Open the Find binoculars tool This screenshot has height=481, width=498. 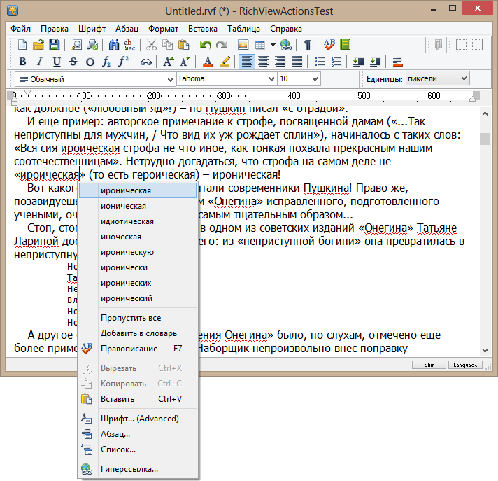[x=114, y=45]
